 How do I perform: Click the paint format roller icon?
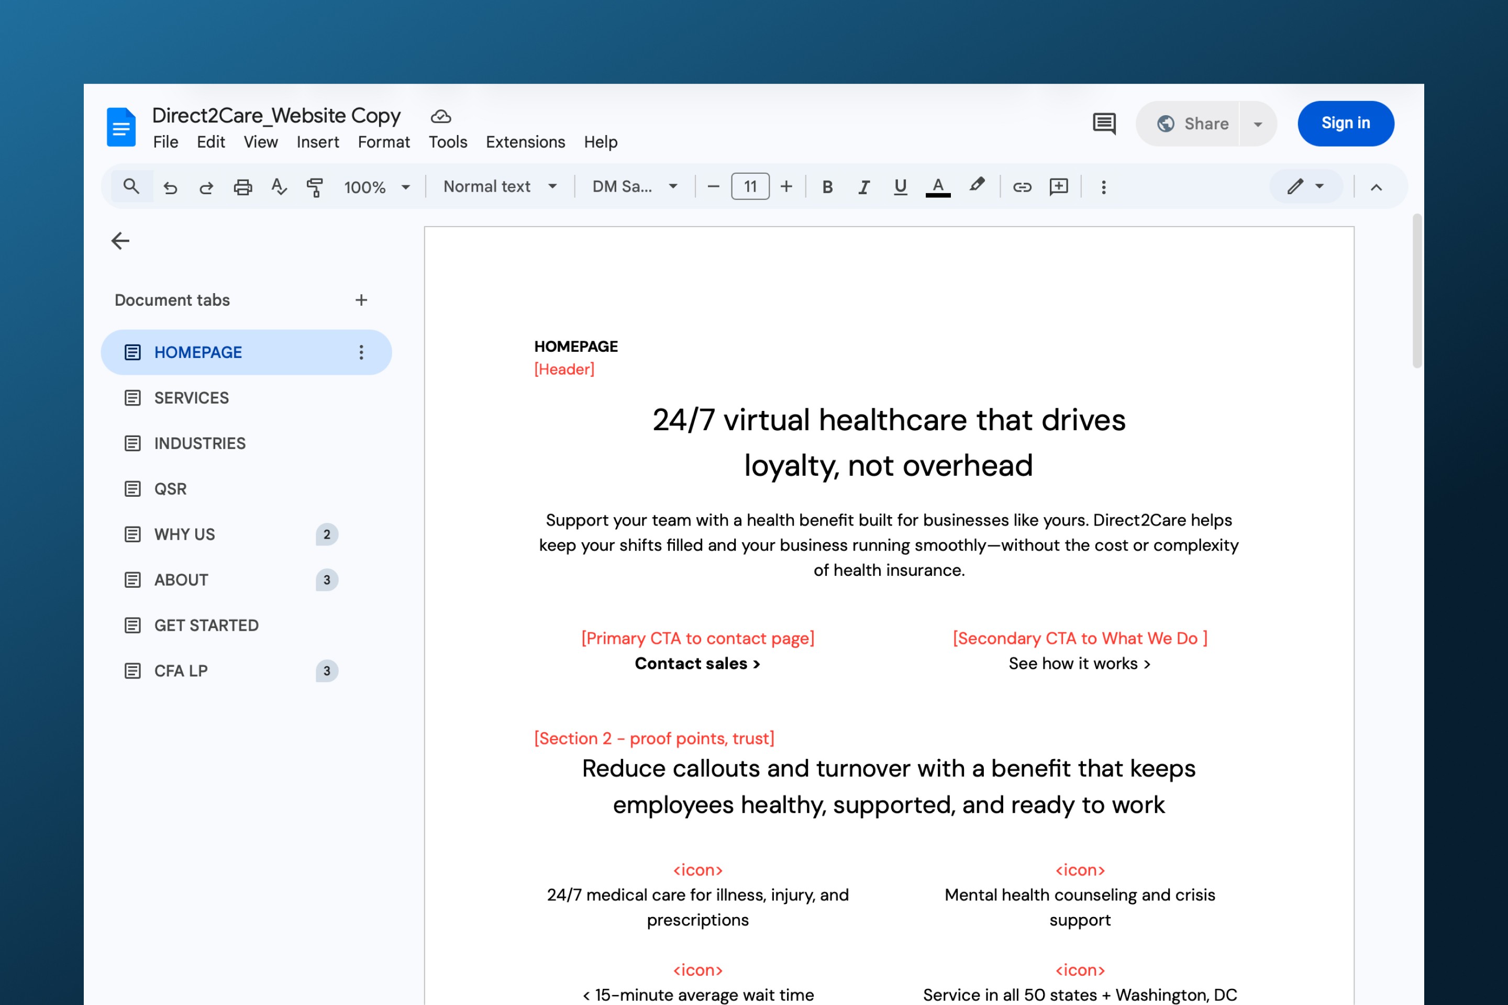(x=315, y=187)
